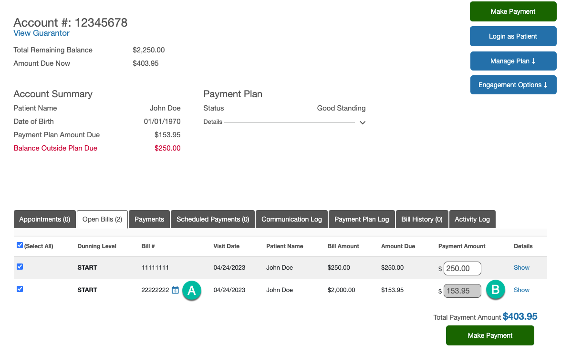Screen dimensions: 561x354
Task: Click the payment amount field showing 250.00
Action: 462,268
